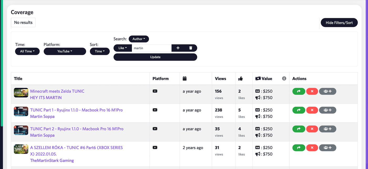The width and height of the screenshot is (368, 169).
Task: Click the calendar icon column header
Action: click(185, 78)
